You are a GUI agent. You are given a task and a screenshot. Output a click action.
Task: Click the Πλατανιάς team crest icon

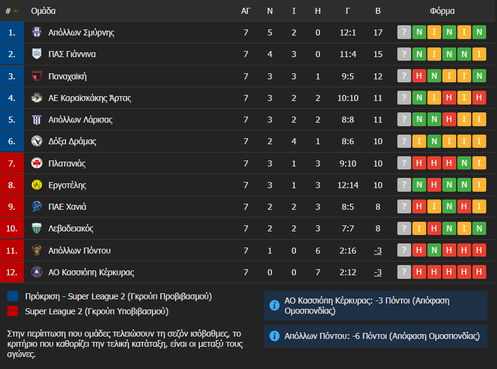37,163
